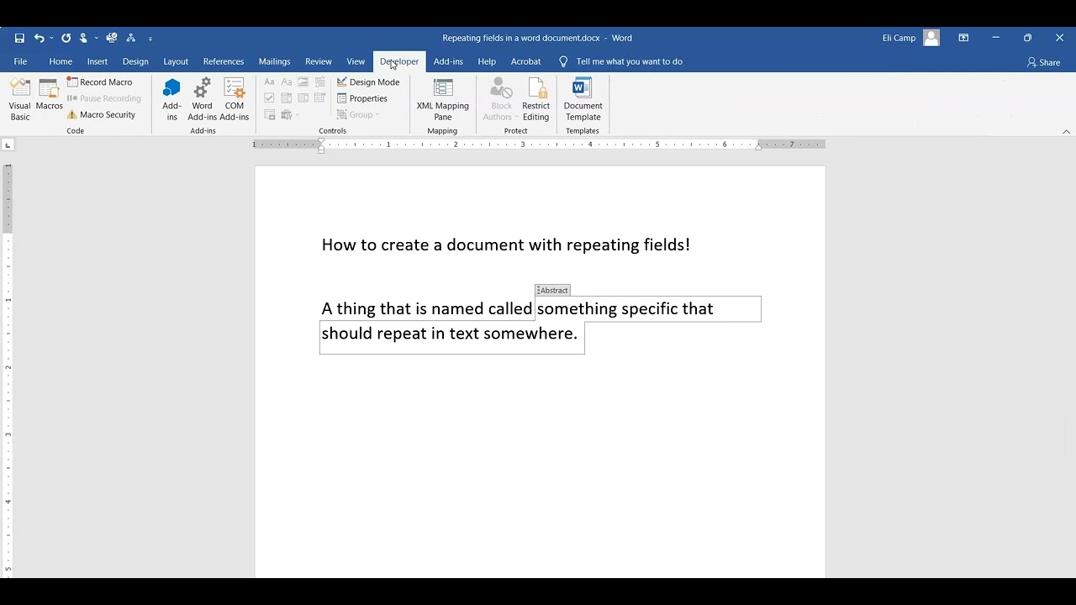
Task: Insert a Building Block Gallery control
Action: point(320,82)
